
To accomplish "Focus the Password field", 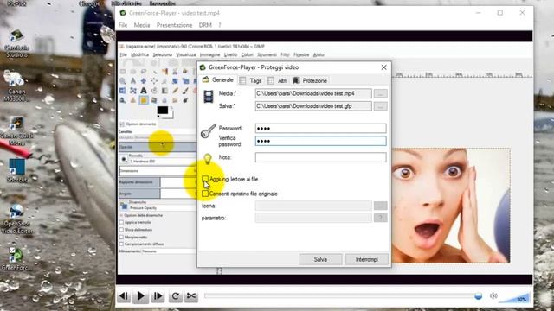I will click(321, 129).
